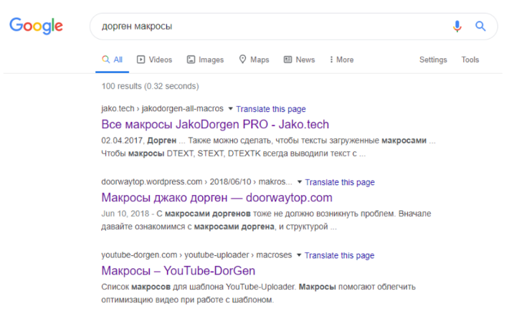
Task: Expand dropdown arrow beside jako.tech URL
Action: 230,109
